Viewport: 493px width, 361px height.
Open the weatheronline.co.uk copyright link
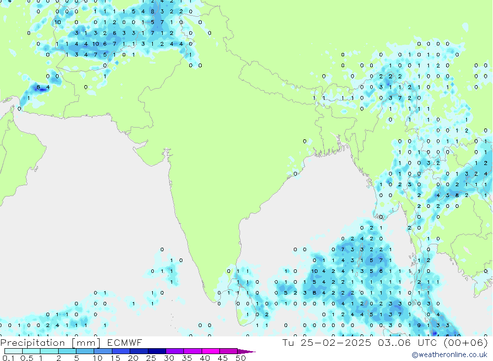point(450,355)
